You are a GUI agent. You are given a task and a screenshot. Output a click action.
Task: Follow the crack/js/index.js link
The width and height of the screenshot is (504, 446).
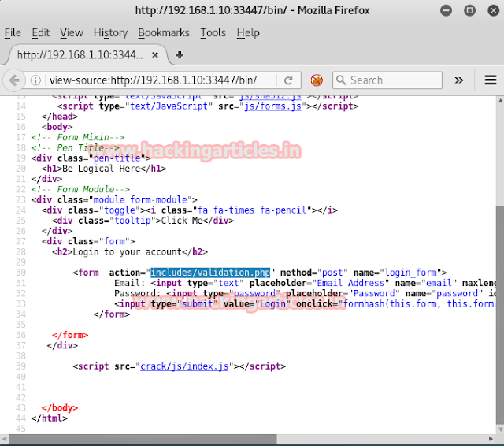pos(184,366)
